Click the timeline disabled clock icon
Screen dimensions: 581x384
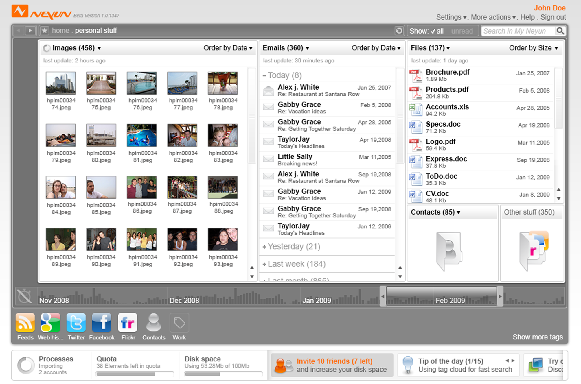[x=24, y=296]
